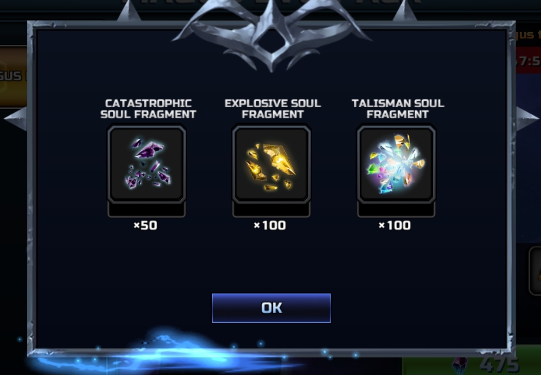Tap the Talisman Soul Fragment title text
This screenshot has height=375, width=541.
coord(398,109)
